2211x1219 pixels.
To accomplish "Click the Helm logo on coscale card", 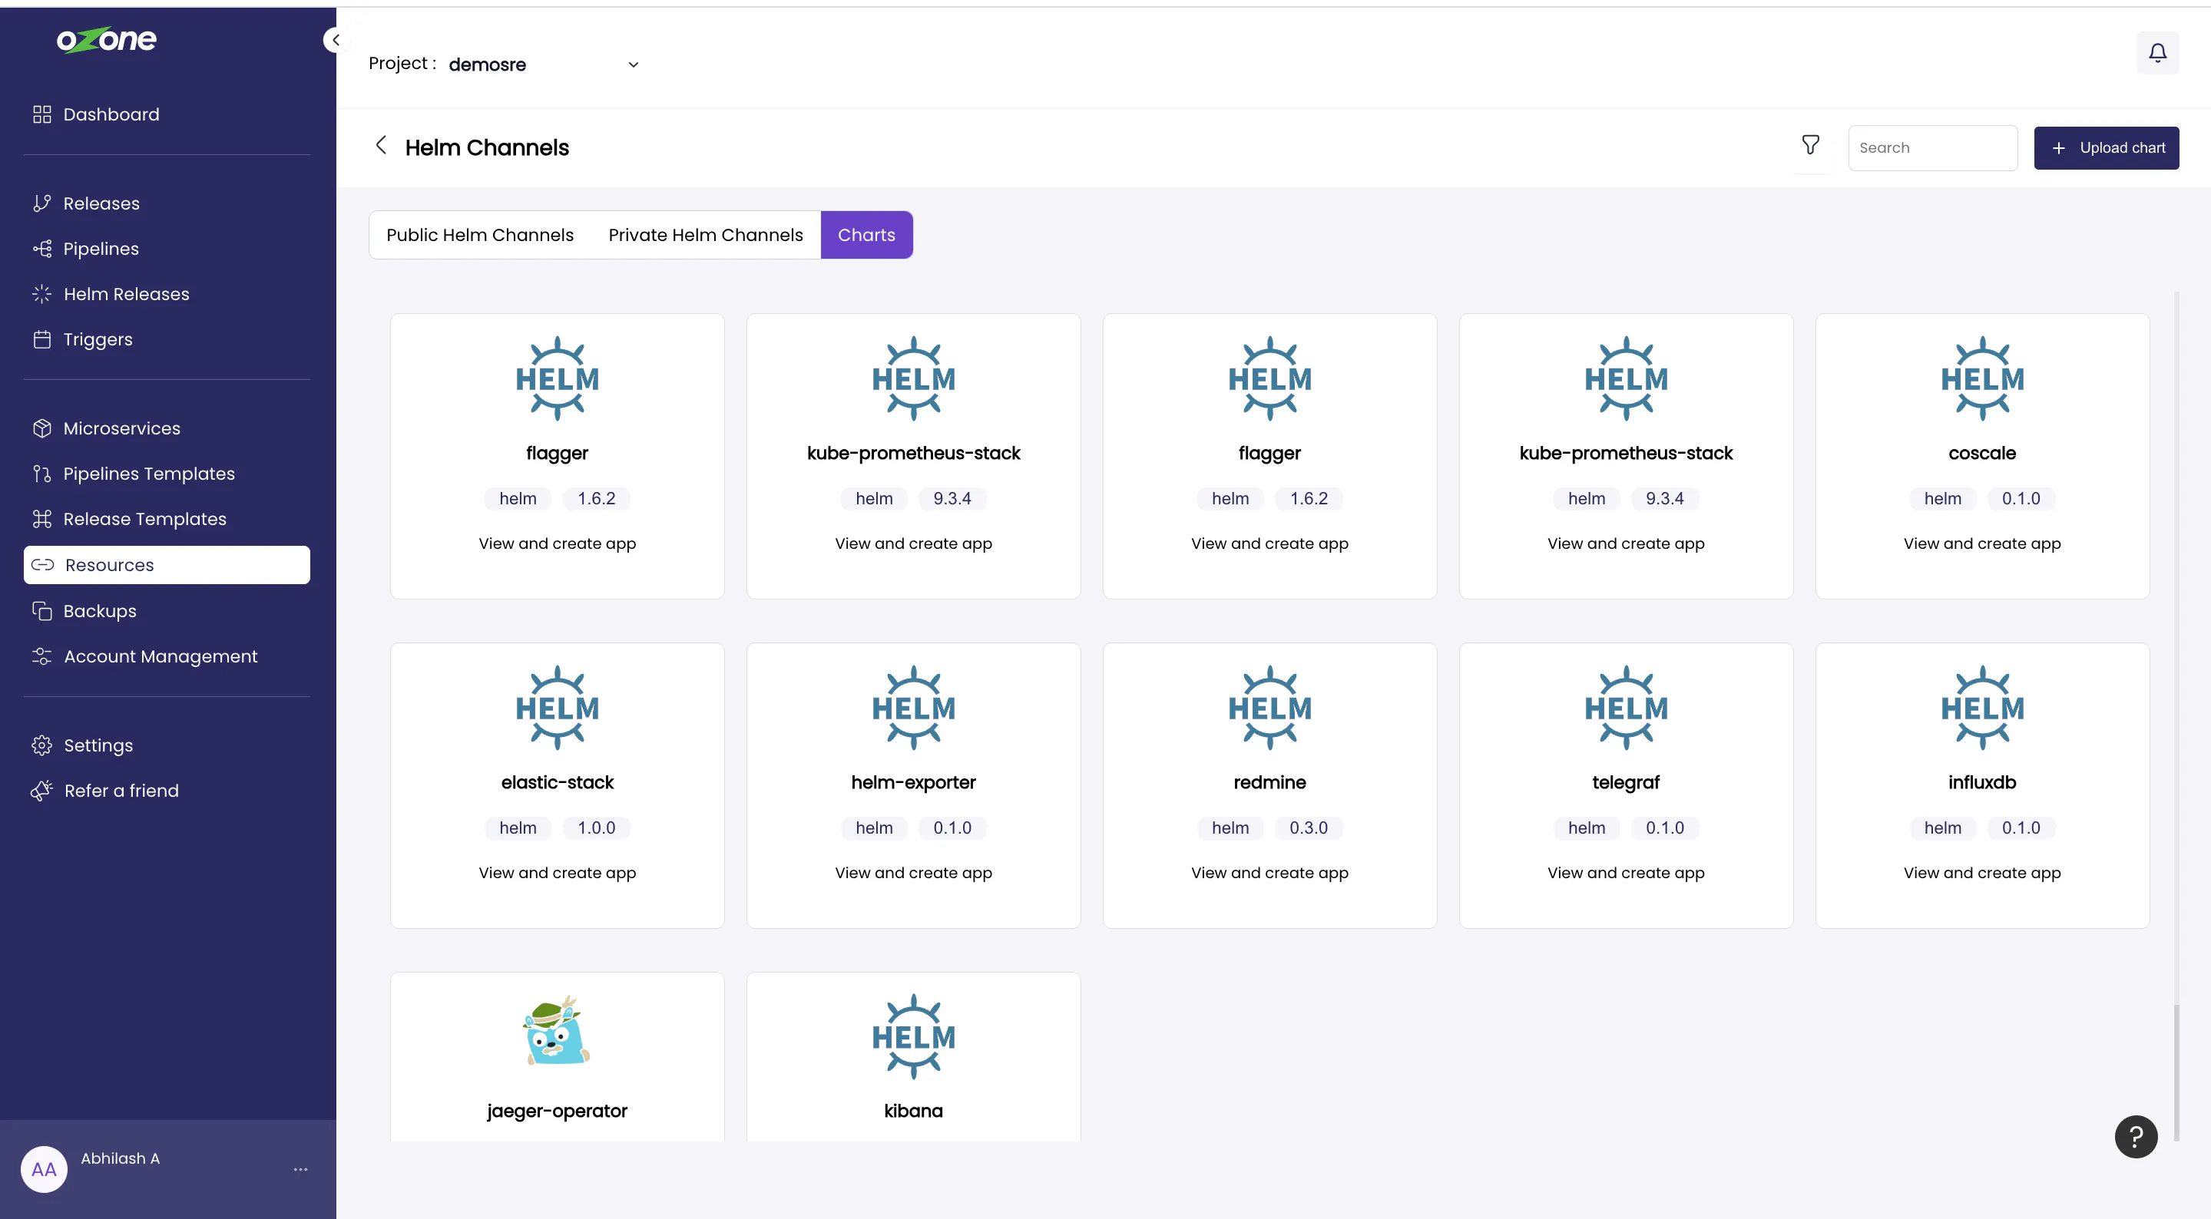I will [x=1982, y=378].
